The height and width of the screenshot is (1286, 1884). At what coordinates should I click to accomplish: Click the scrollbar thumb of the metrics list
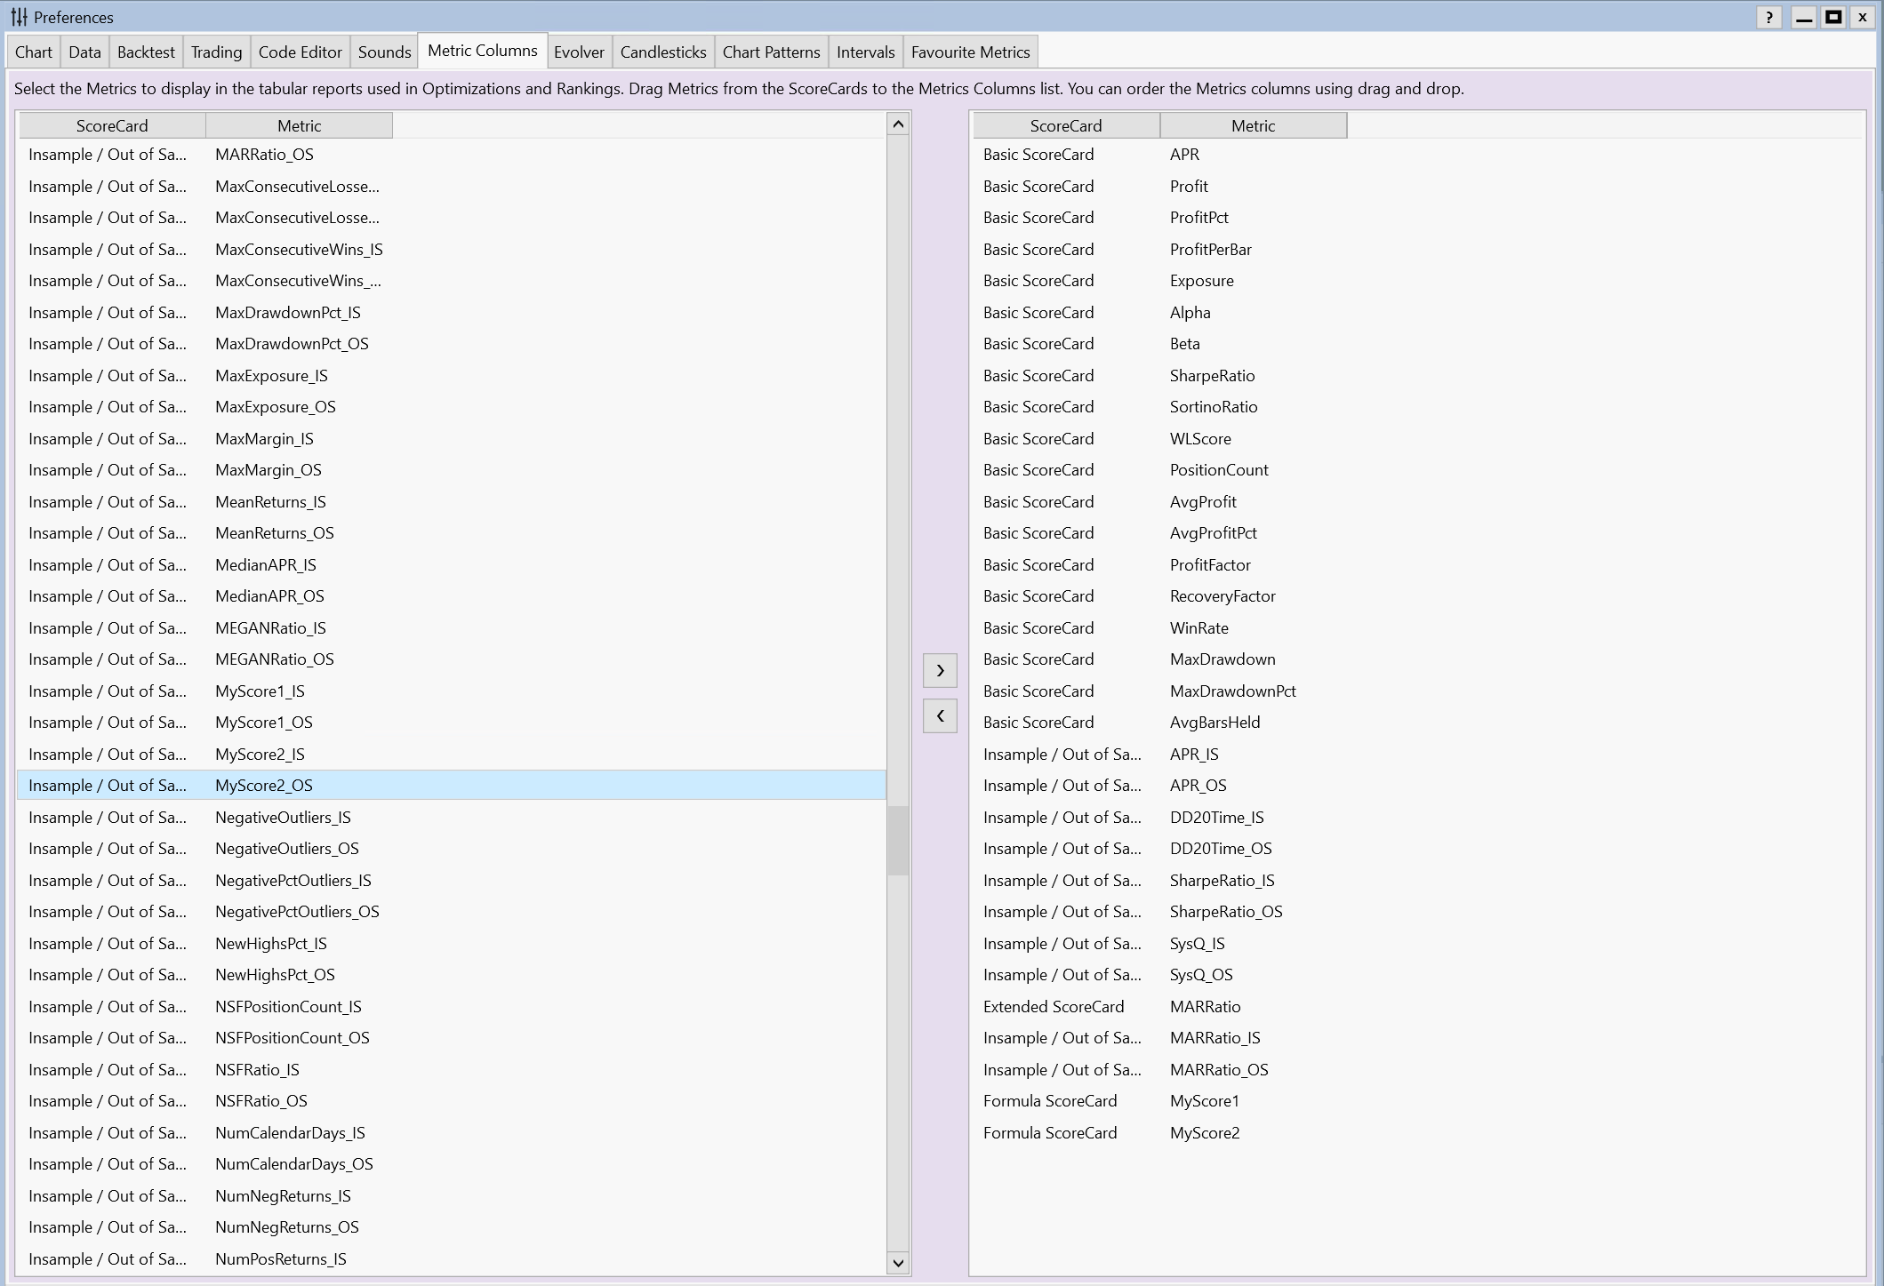(x=898, y=841)
